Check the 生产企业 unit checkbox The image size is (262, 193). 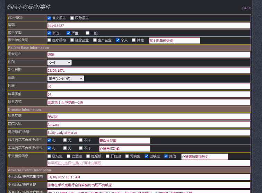pyautogui.click(x=95, y=40)
